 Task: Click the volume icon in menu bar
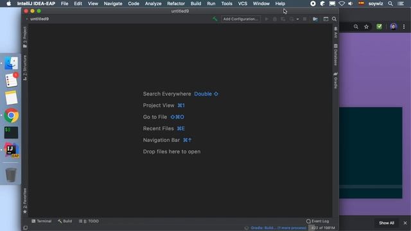pos(351,4)
